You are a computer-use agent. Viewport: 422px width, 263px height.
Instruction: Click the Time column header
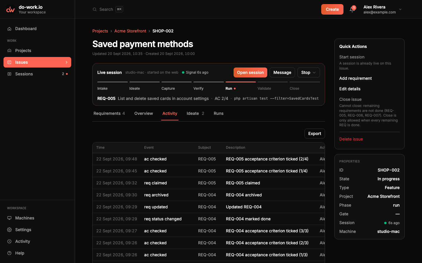(x=100, y=148)
